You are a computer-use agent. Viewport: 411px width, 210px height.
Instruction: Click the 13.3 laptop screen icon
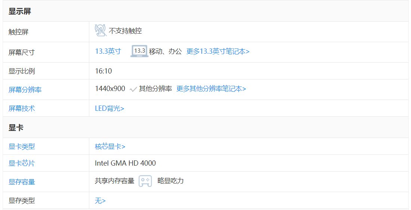pyautogui.click(x=139, y=51)
